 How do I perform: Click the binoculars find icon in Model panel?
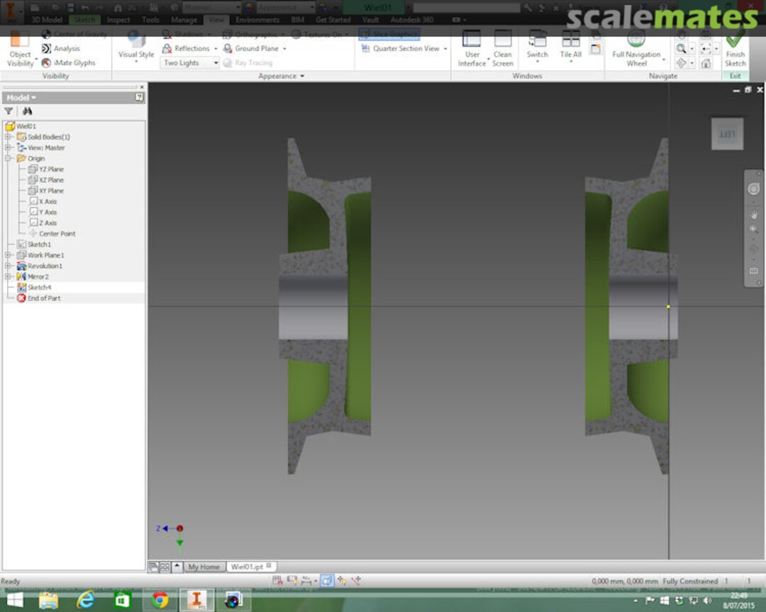(28, 111)
